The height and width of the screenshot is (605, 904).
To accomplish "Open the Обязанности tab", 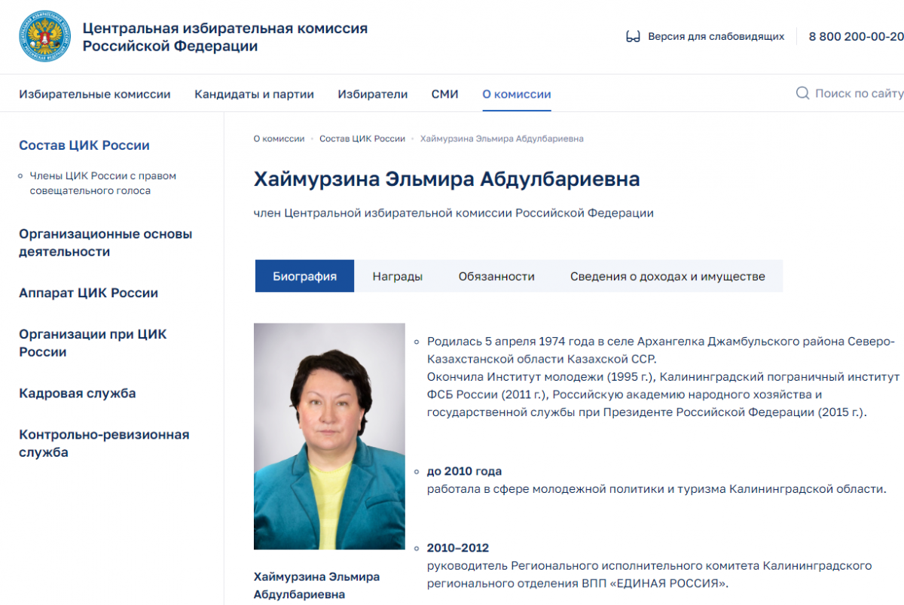I will pos(496,276).
